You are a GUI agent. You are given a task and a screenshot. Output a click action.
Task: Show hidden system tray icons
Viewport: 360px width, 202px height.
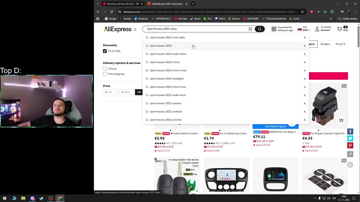(x=315, y=198)
